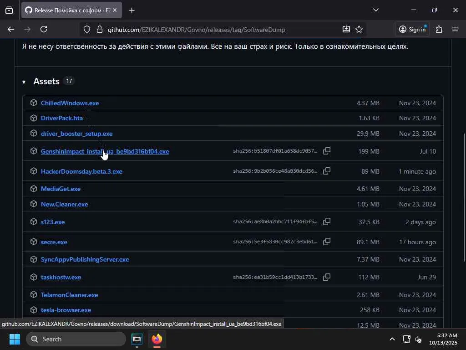This screenshot has height=350, width=466.
Task: Click package icon beside New.Cleaner.exe
Action: point(34,204)
